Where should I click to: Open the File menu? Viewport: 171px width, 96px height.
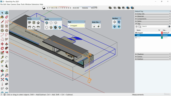point(2,4)
